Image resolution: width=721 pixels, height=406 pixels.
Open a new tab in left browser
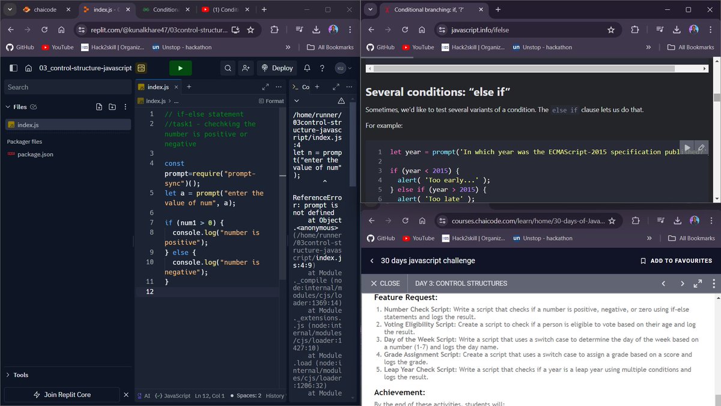264,10
